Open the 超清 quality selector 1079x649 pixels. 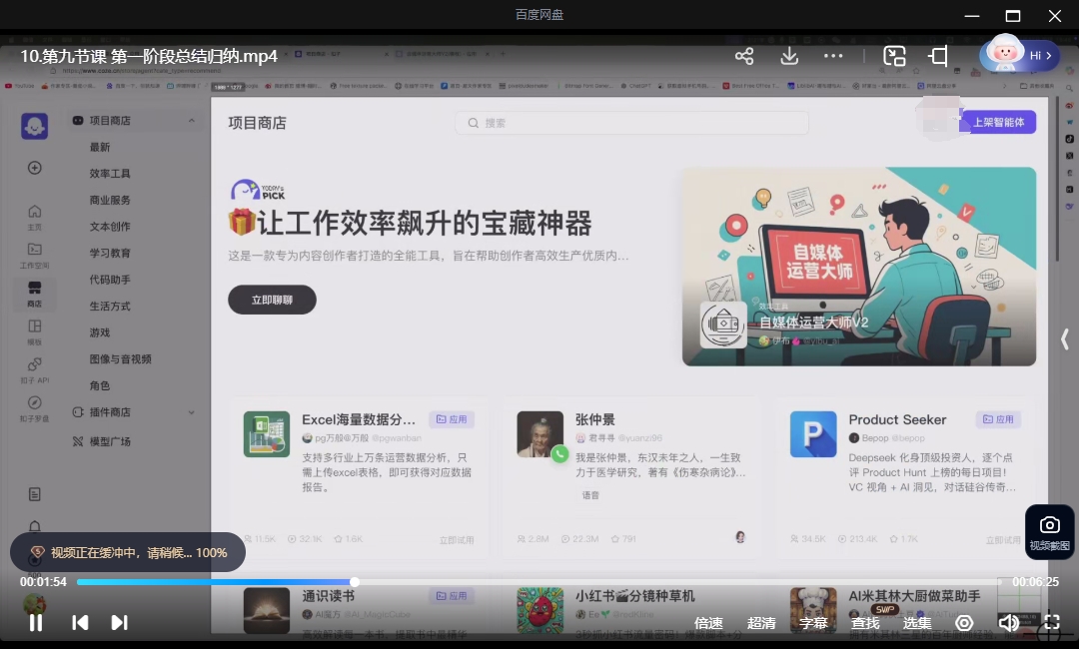pyautogui.click(x=761, y=623)
